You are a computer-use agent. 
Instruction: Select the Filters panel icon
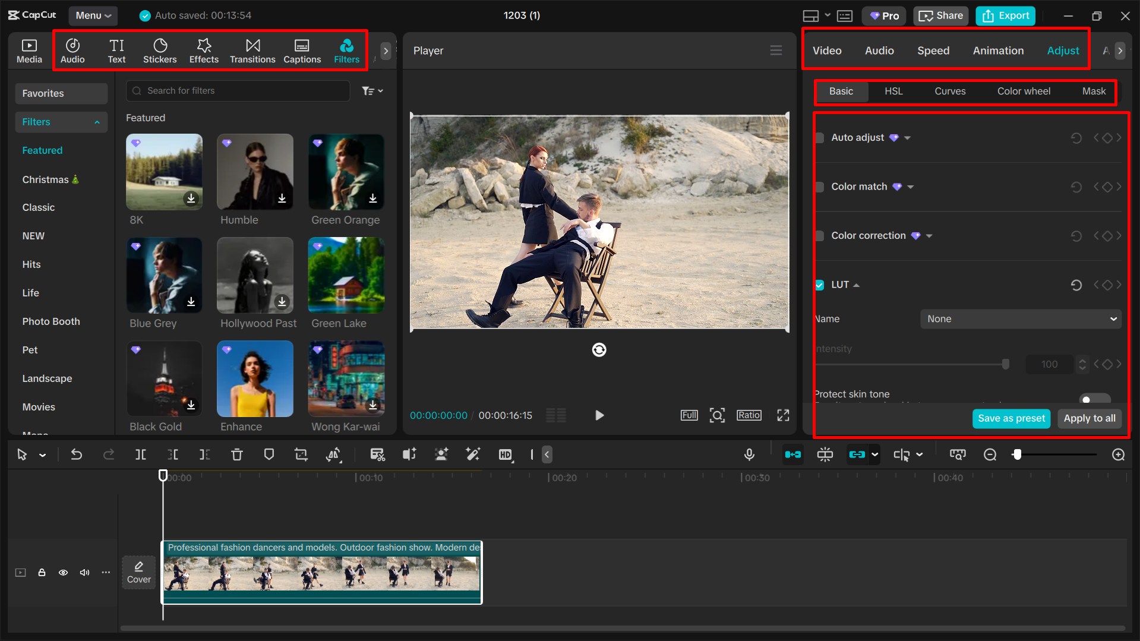pos(346,50)
